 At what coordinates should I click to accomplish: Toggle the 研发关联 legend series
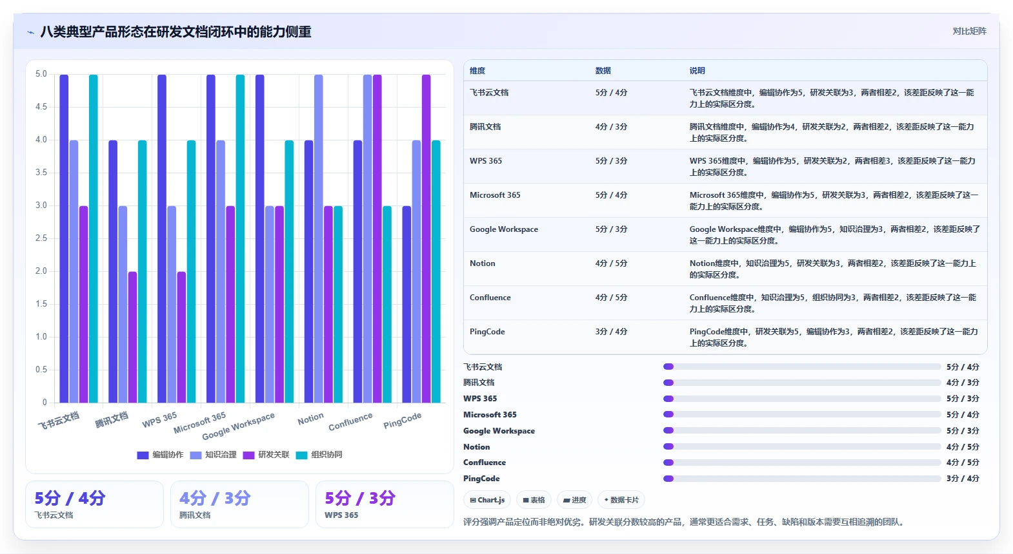click(x=266, y=455)
